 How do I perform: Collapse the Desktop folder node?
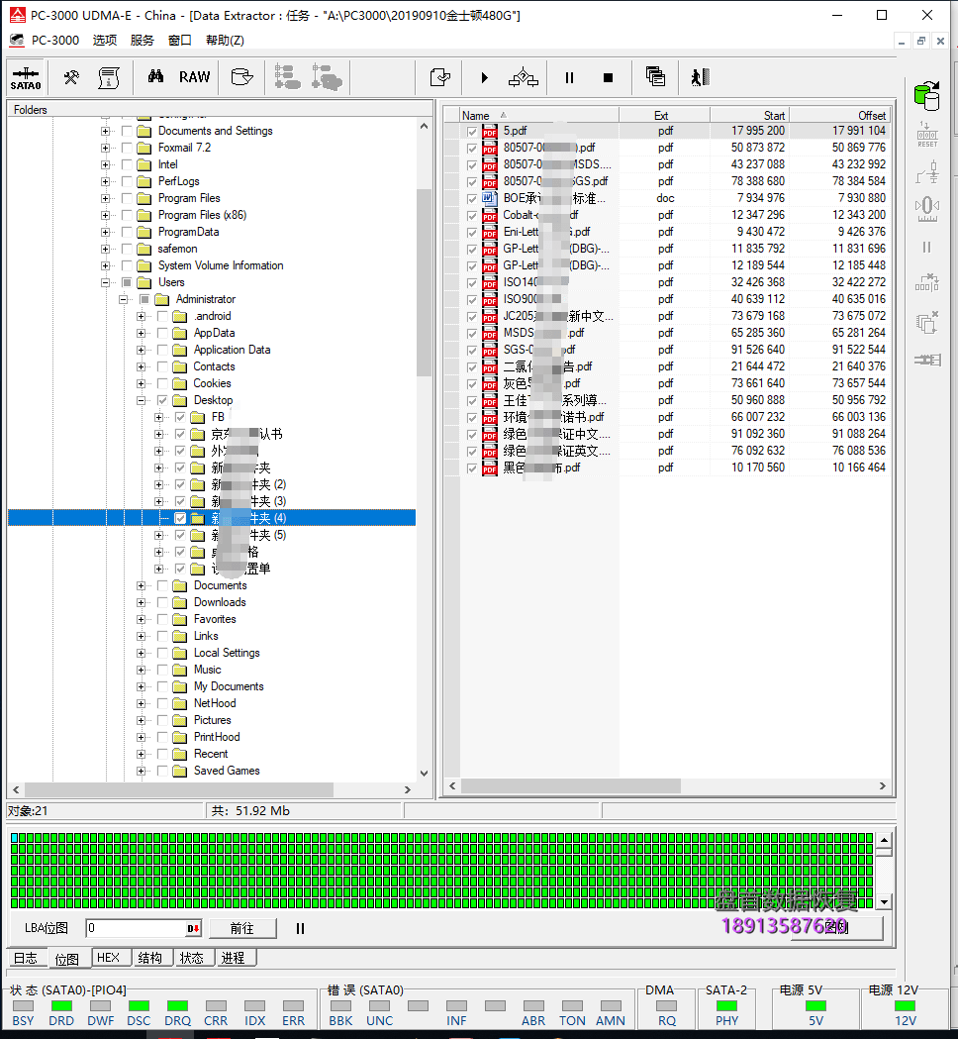[141, 400]
